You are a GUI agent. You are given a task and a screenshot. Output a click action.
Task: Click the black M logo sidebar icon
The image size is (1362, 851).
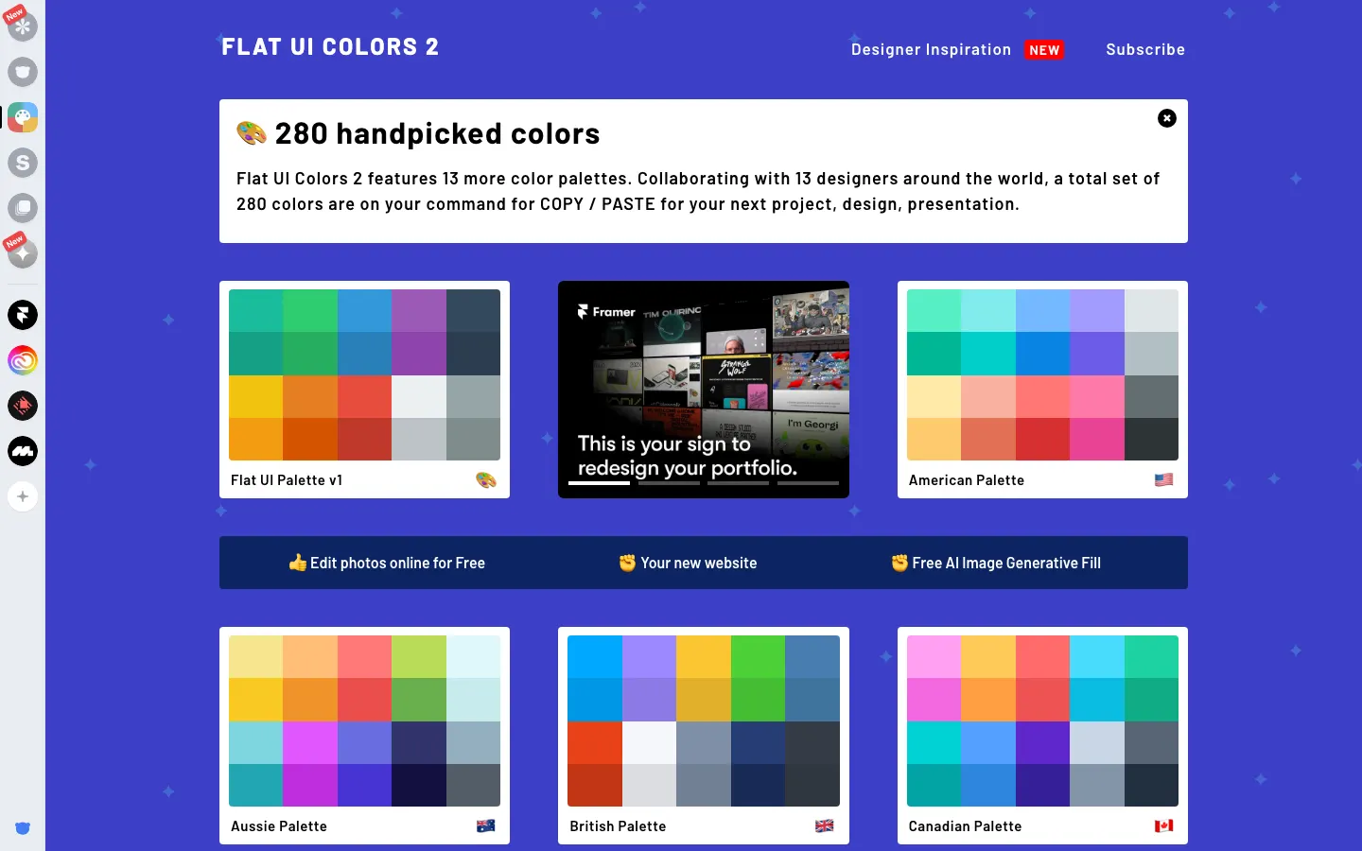[x=23, y=451]
